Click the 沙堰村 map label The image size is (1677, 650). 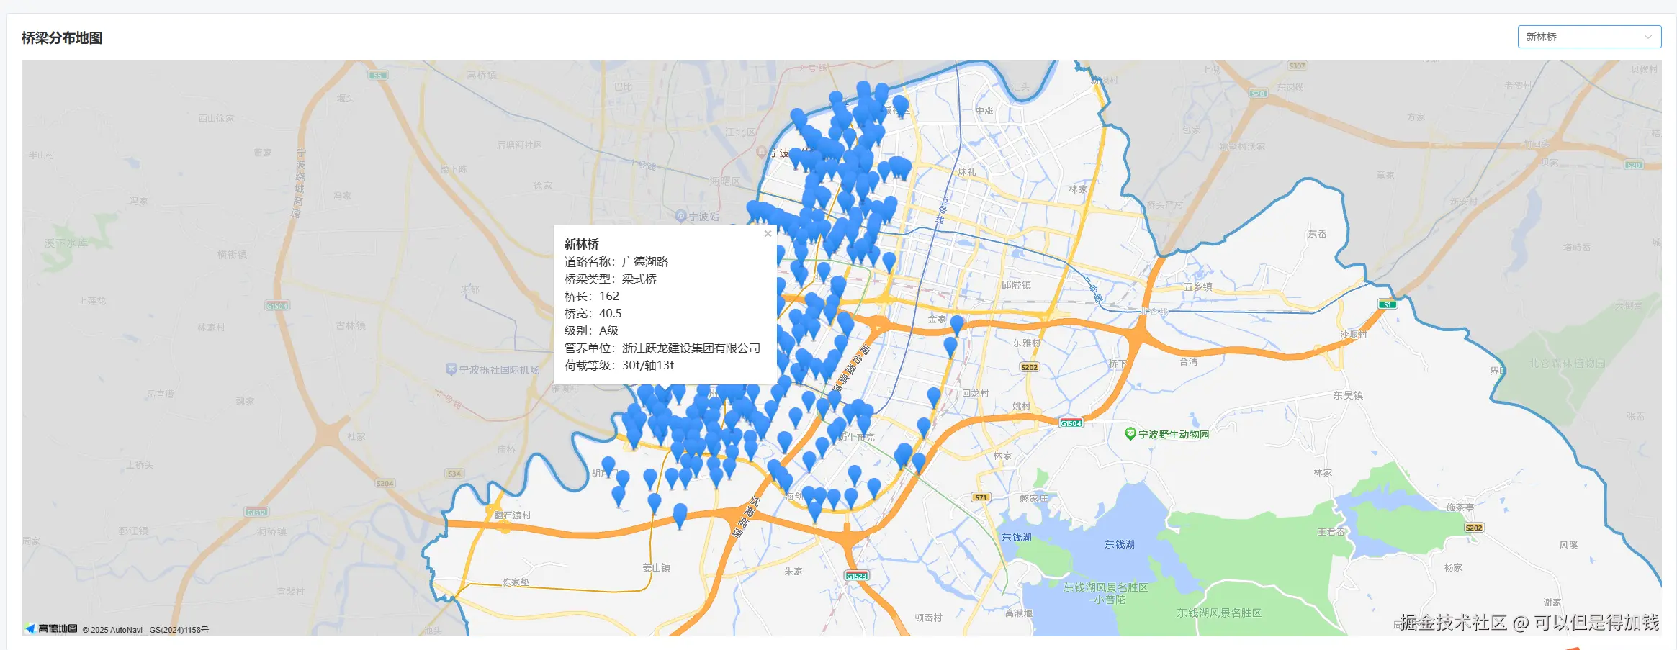tap(1353, 335)
